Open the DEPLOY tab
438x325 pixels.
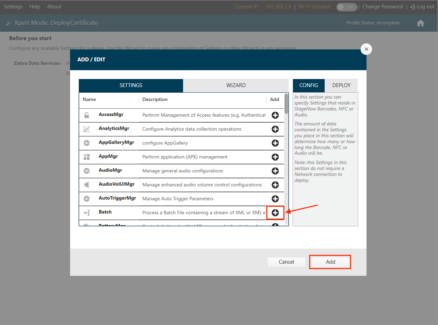[341, 85]
